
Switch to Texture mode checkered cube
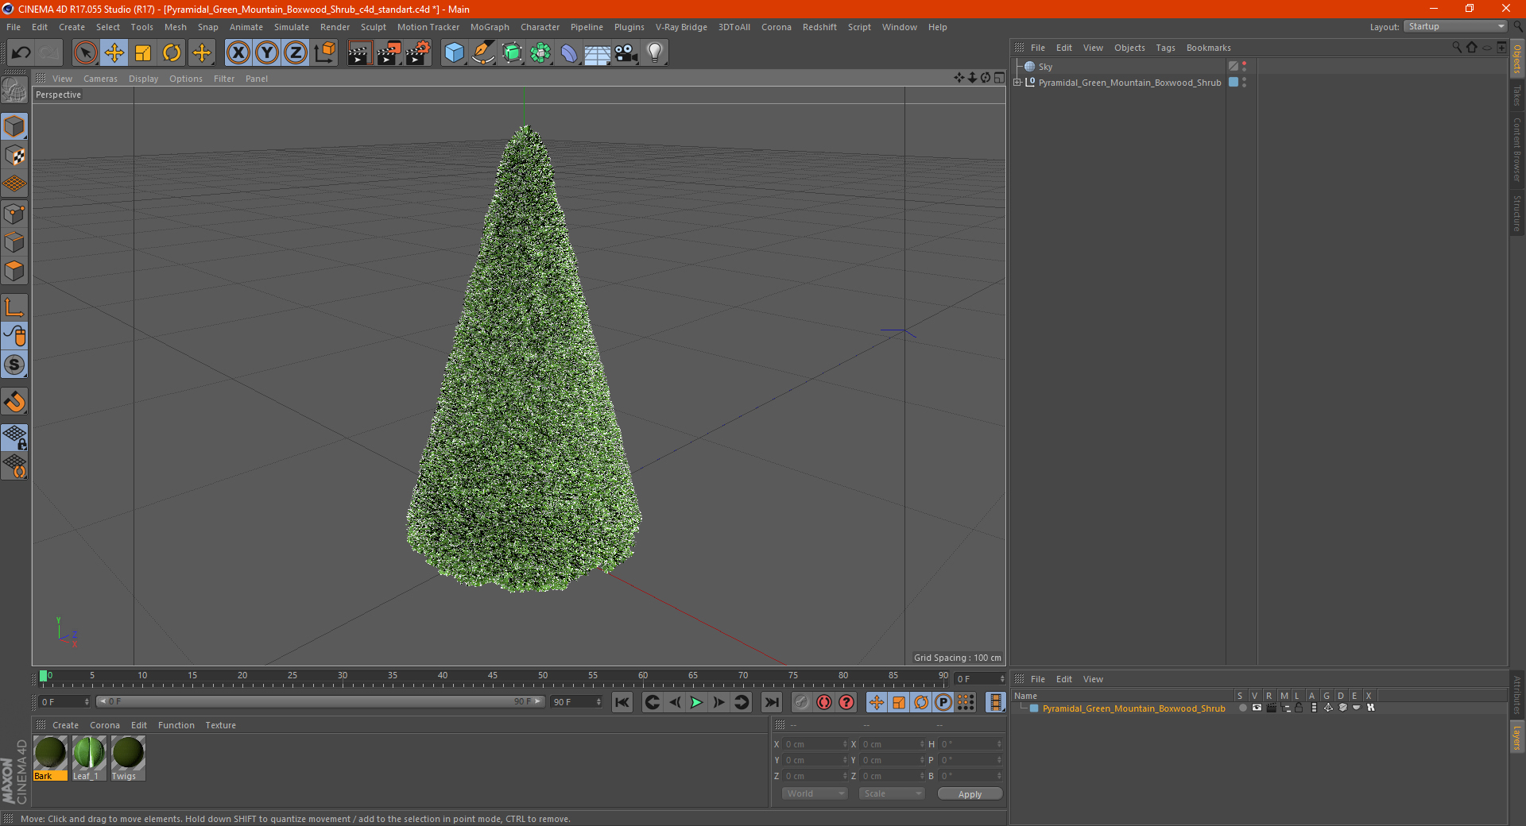pos(14,156)
